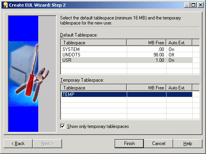The height and width of the screenshot is (154, 206).
Task: Minimize the Create EUL Wizard window
Action: click(x=187, y=5)
